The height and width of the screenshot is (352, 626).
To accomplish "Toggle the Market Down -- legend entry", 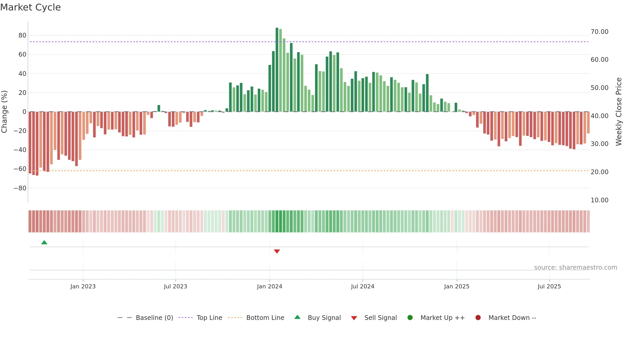I will coord(506,318).
